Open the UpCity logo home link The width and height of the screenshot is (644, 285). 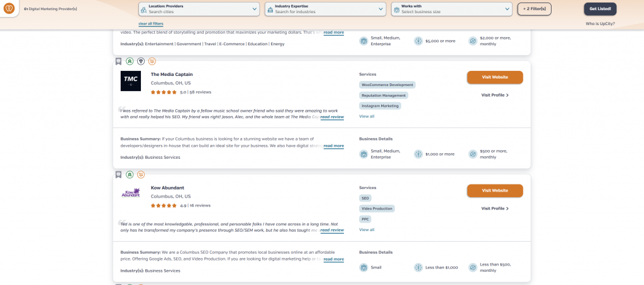coord(9,8)
